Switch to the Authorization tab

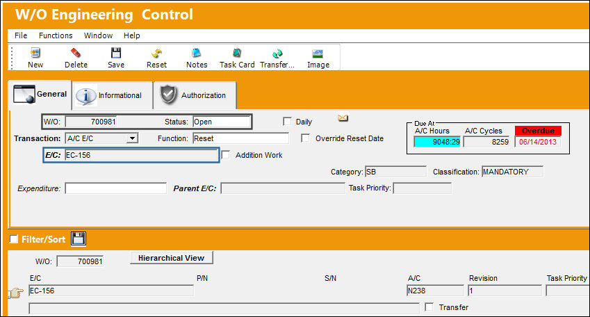point(195,95)
